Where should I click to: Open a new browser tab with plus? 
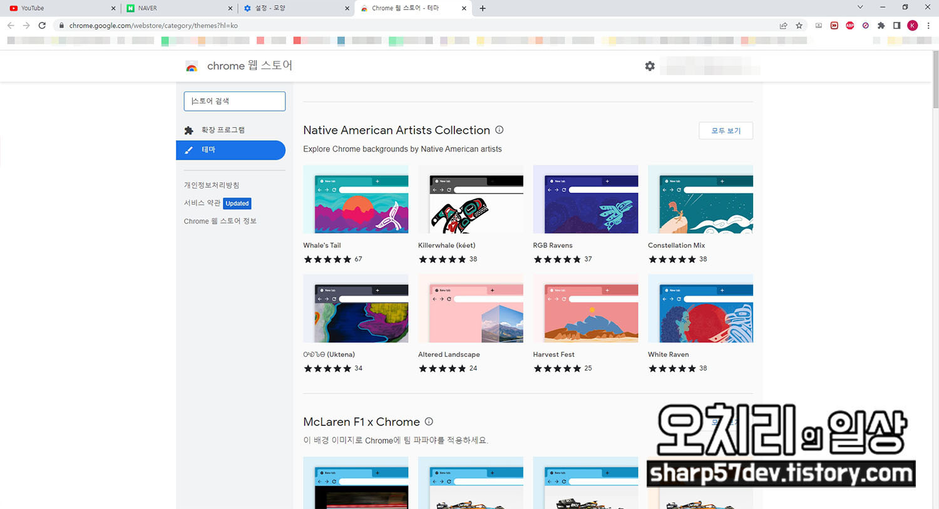coord(483,8)
